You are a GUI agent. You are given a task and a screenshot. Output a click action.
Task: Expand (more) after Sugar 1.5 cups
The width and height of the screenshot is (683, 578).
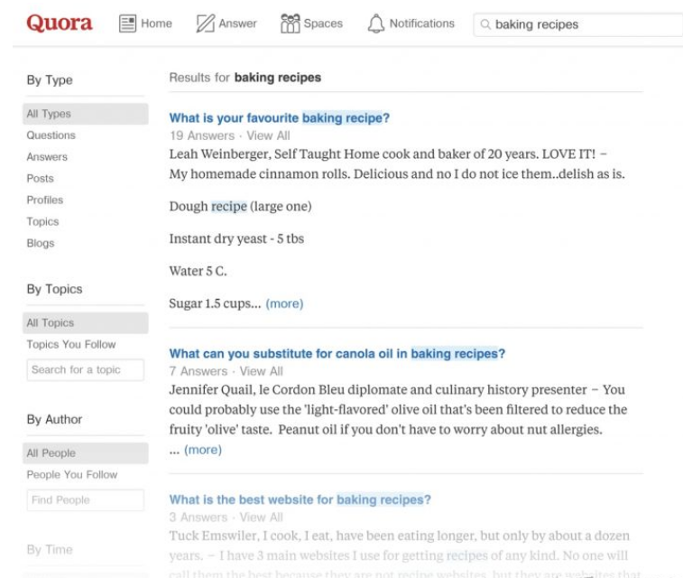pyautogui.click(x=284, y=304)
